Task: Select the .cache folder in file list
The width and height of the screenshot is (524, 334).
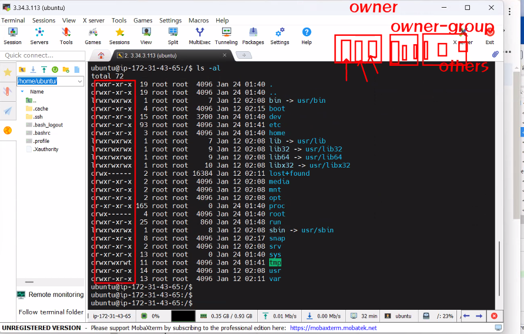Action: 41,108
